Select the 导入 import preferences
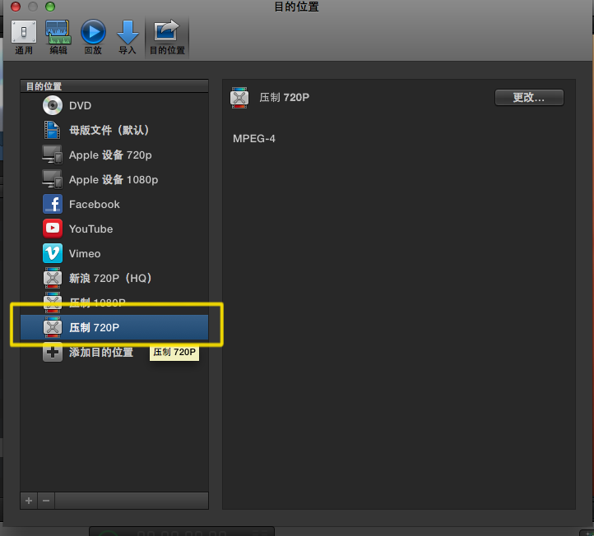The height and width of the screenshot is (536, 594). (127, 37)
